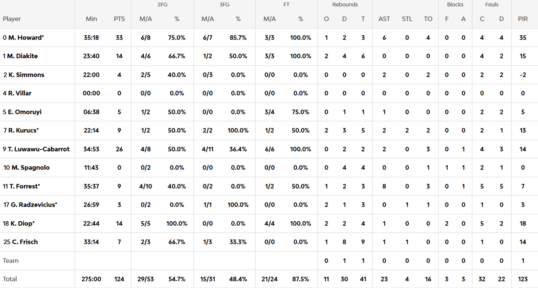Image resolution: width=538 pixels, height=288 pixels.
Task: Click the STL column header
Action: [407, 19]
